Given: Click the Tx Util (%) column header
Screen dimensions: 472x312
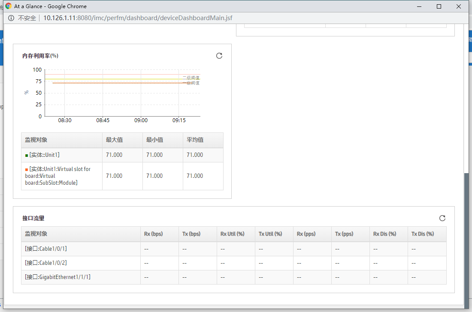Looking at the screenshot, I should (x=270, y=234).
